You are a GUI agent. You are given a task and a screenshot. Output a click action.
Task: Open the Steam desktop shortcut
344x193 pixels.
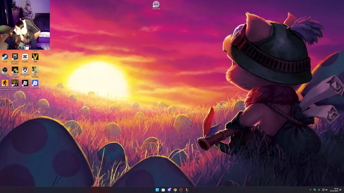pyautogui.click(x=5, y=58)
